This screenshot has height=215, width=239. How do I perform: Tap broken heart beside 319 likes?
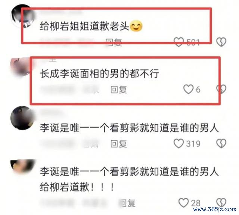221,143
